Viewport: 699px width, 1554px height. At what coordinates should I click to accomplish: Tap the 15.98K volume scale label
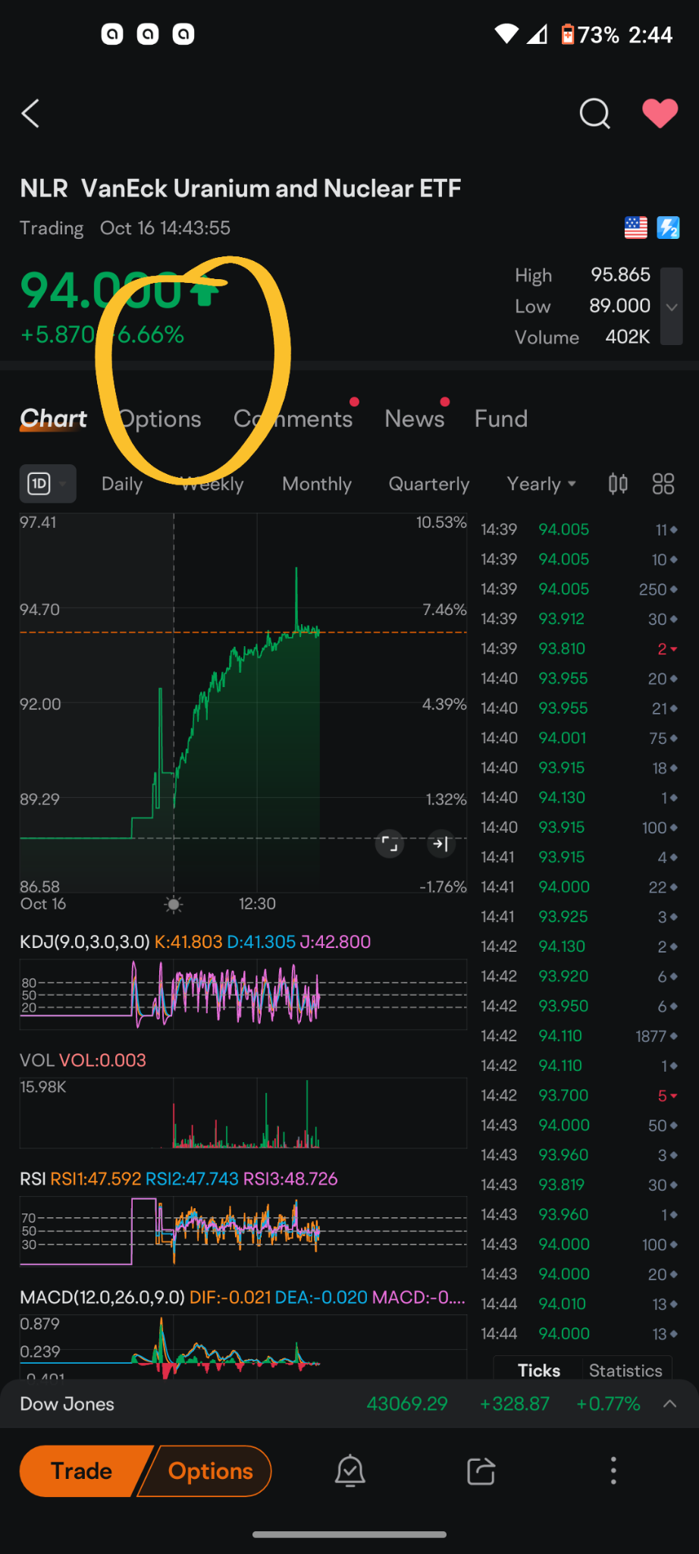click(x=43, y=1087)
